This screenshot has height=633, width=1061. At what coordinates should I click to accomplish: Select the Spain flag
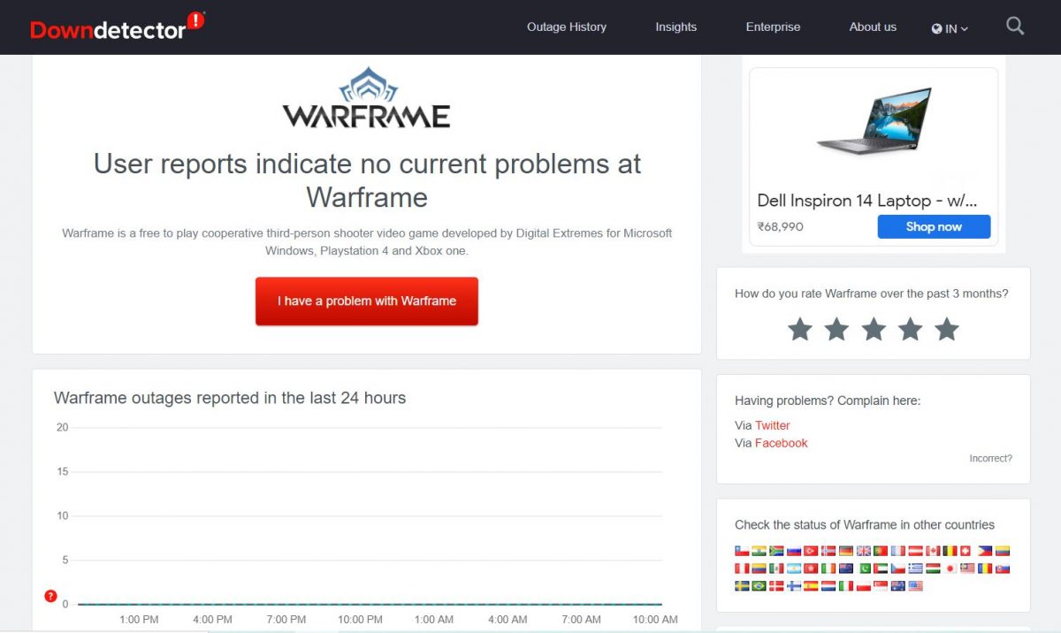811,586
